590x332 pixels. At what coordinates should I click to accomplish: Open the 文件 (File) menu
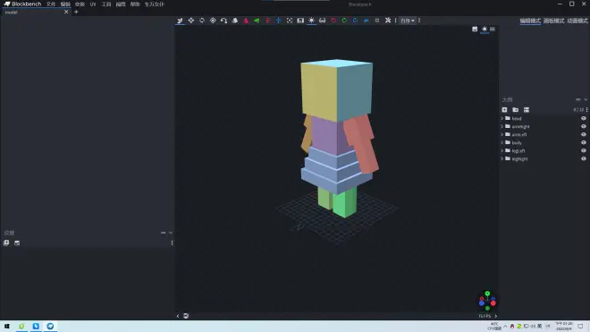51,4
